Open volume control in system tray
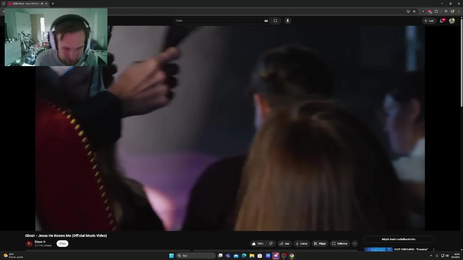Screen dimensions: 463x260 pos(447,256)
